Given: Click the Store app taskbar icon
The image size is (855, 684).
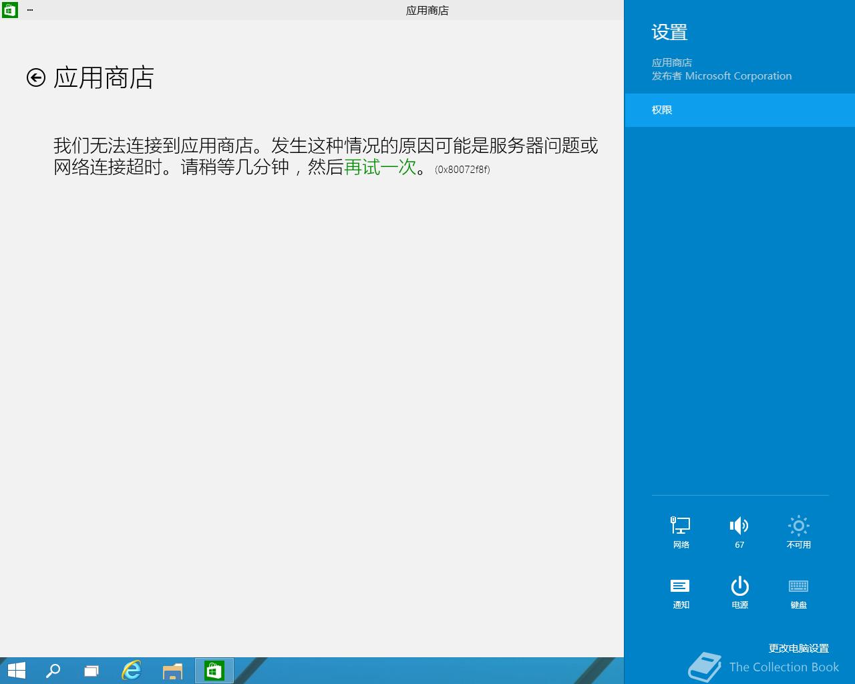Looking at the screenshot, I should (x=214, y=671).
